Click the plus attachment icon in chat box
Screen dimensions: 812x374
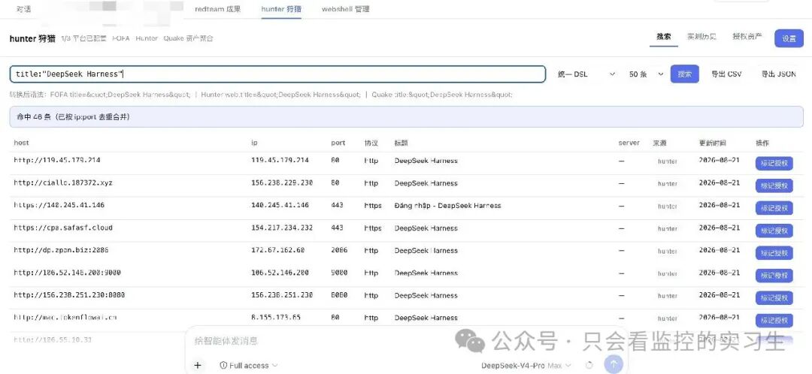pyautogui.click(x=198, y=365)
